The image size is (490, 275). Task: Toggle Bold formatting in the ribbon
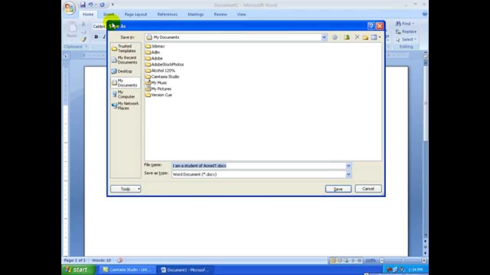coord(96,37)
